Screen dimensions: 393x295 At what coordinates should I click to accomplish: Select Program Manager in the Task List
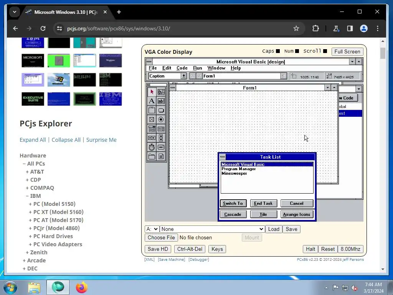(x=238, y=169)
